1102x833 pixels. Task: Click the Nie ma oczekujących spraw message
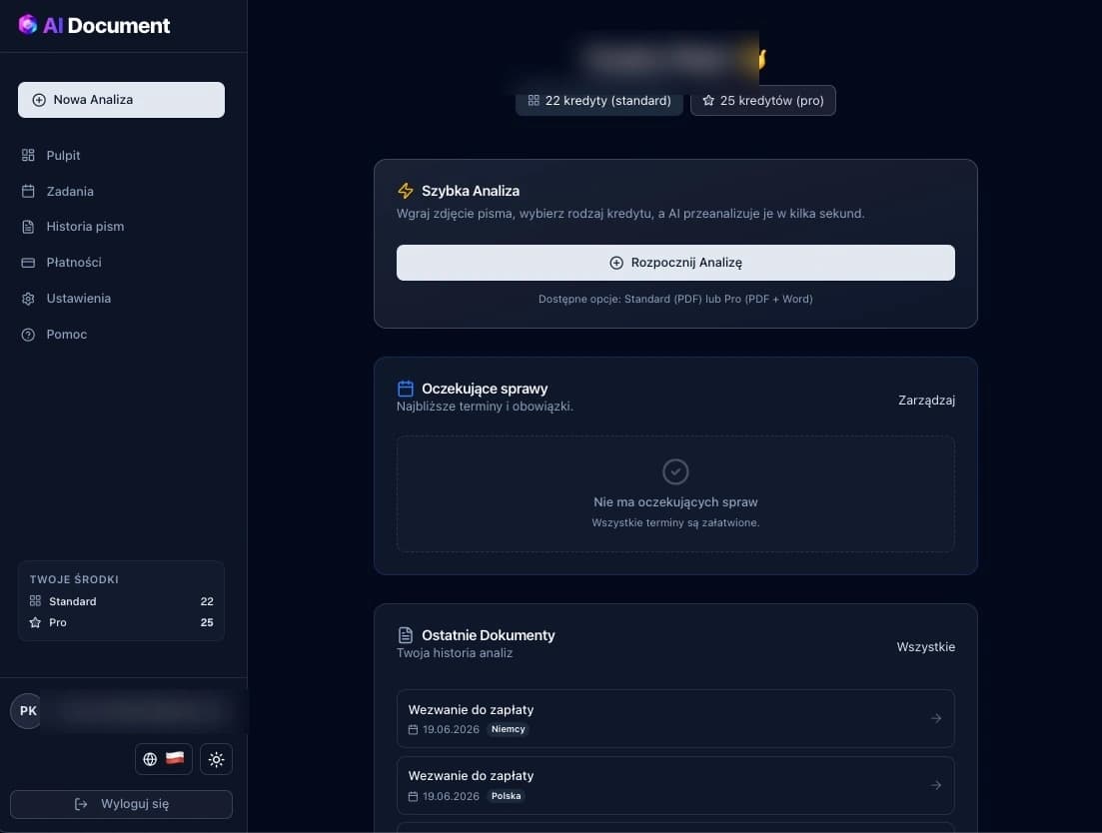675,502
